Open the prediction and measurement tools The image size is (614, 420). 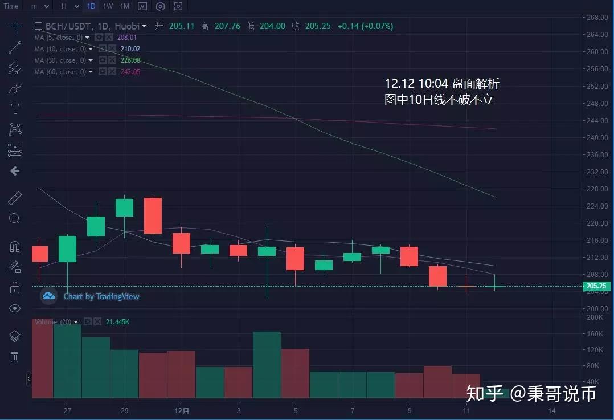[15, 150]
